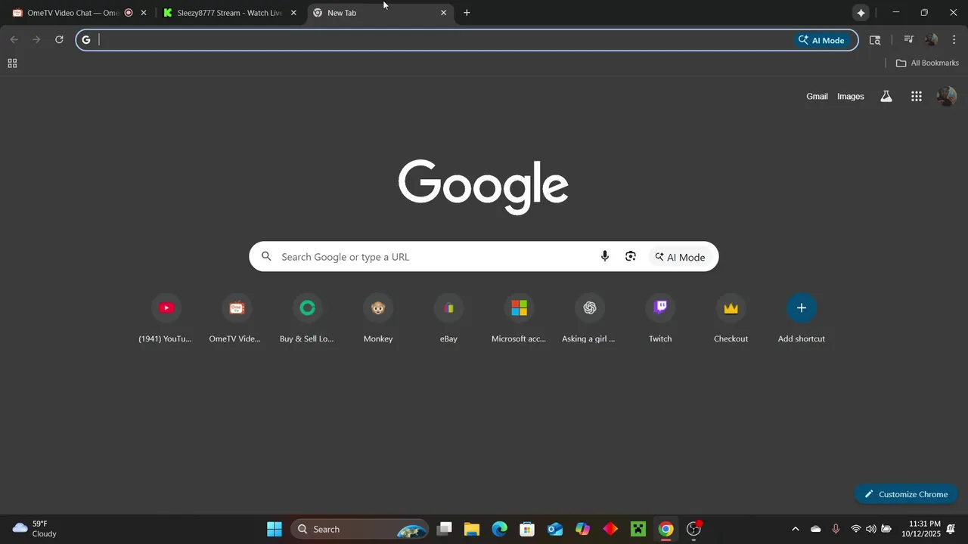Open Microsoft Store from the taskbar
Viewport: 968px width, 544px height.
pyautogui.click(x=527, y=529)
